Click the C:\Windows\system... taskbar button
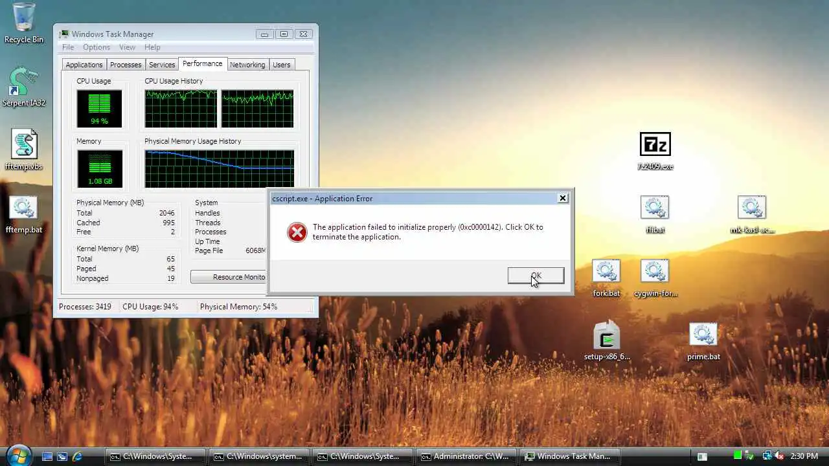829x466 pixels. 259,456
